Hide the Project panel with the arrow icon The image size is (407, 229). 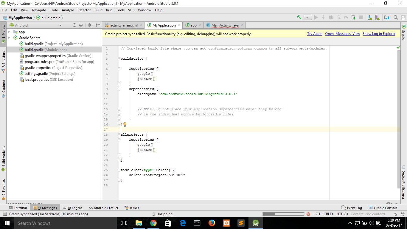coord(98,25)
